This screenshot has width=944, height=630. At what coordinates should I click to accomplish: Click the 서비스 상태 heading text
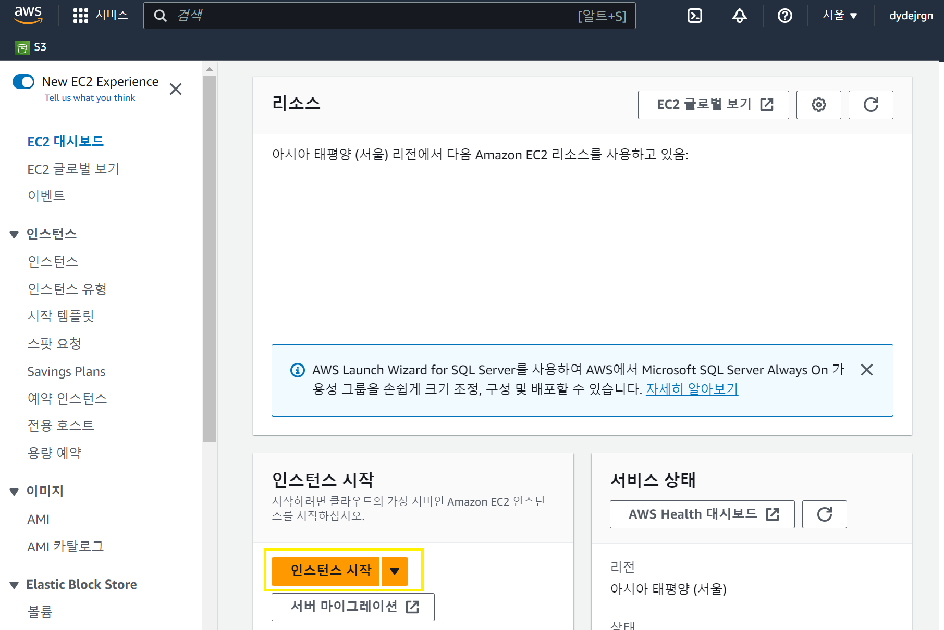[x=653, y=480]
